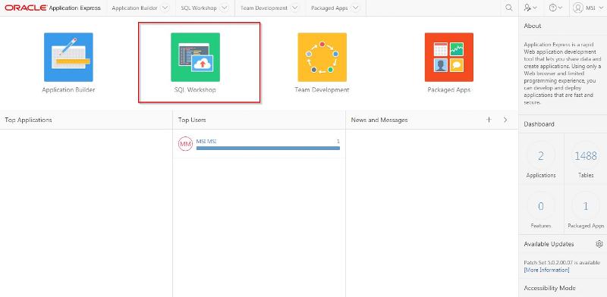Screen dimensions: 607x297
Task: Expand the Team Development dropdown arrow
Action: pyautogui.click(x=294, y=8)
